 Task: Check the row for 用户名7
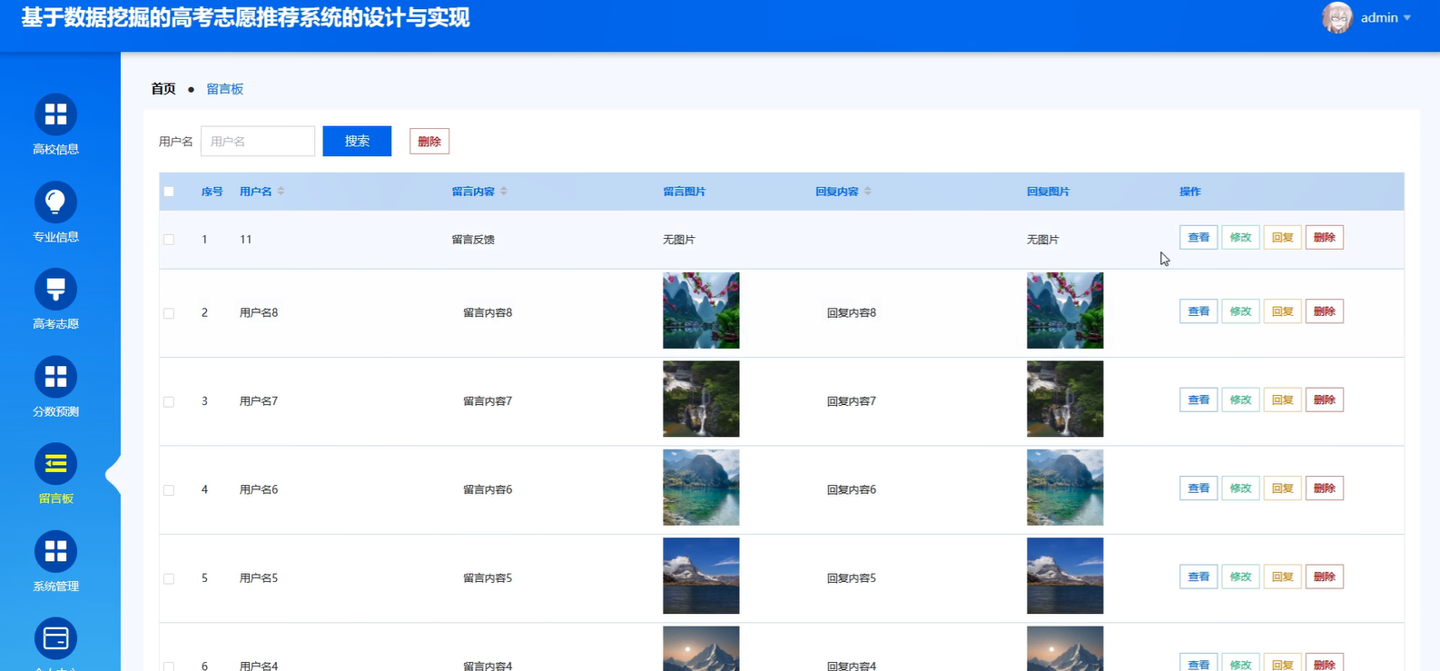click(169, 401)
